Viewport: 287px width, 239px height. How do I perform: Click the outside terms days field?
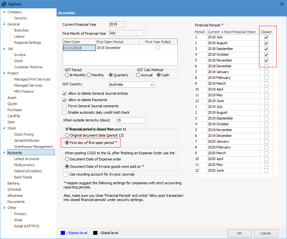[x=131, y=120]
